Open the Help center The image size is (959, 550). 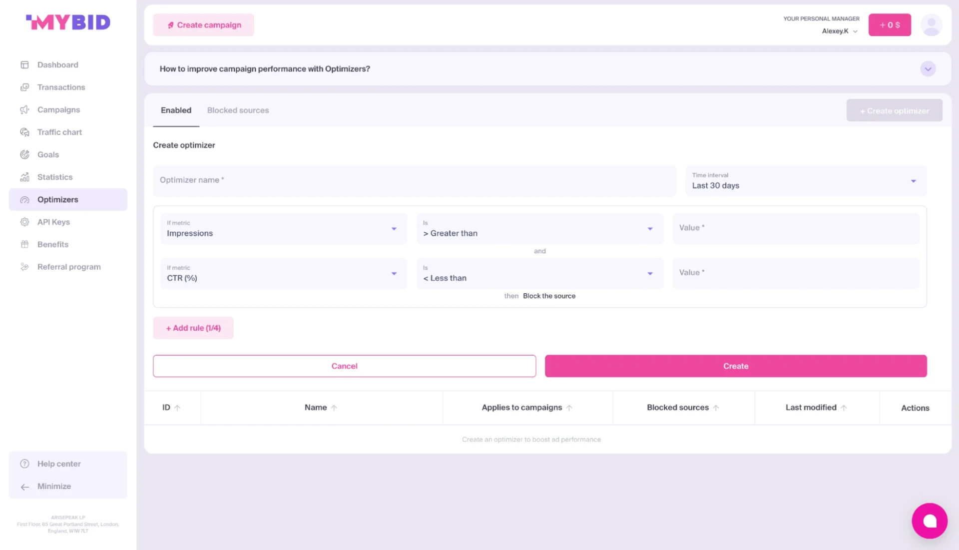coord(68,464)
